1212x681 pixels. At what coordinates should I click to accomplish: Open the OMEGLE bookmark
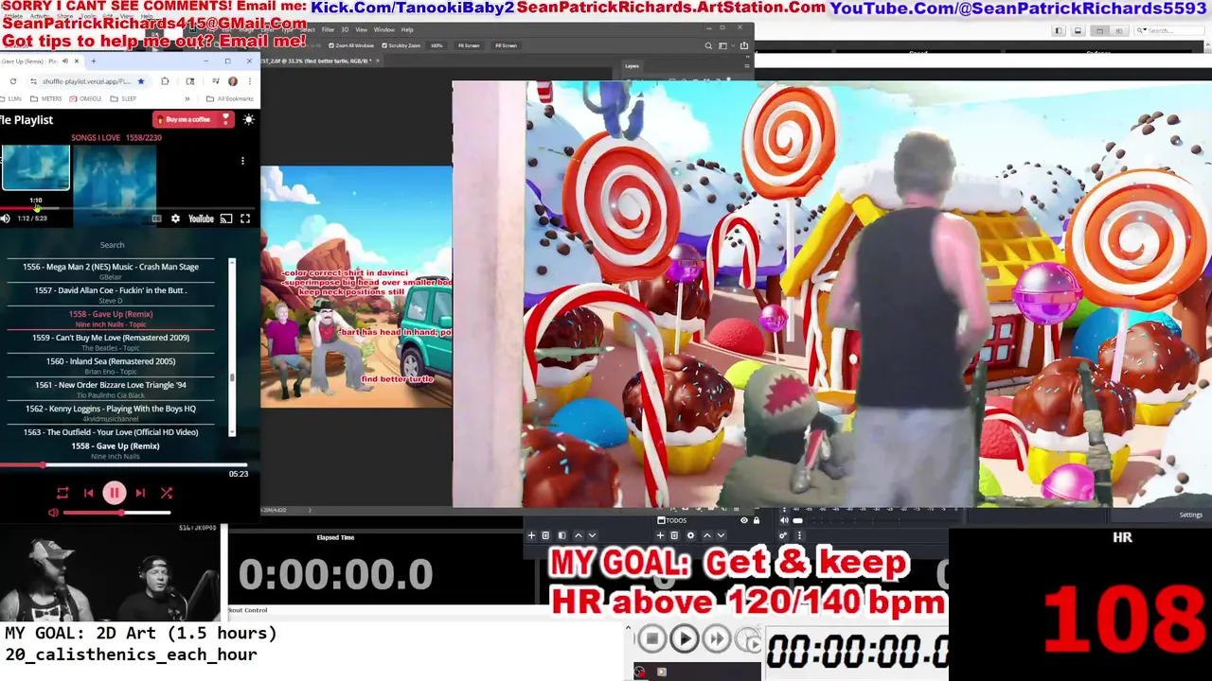pos(85,98)
